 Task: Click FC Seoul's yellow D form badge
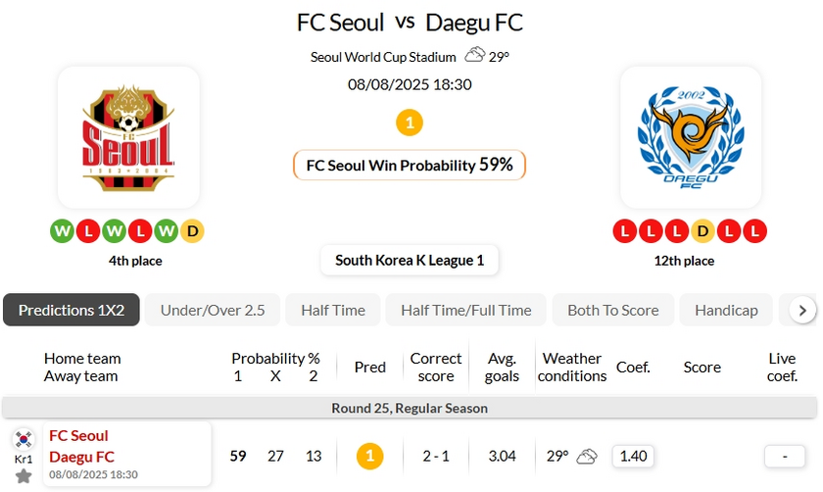click(x=192, y=231)
